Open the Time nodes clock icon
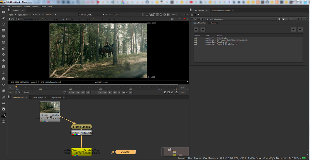Viewport: 310px width, 160px height. [3, 24]
